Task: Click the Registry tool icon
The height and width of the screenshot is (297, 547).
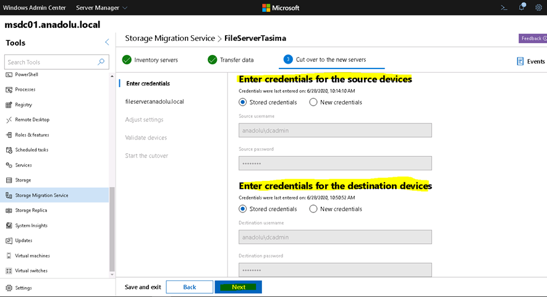Action: pyautogui.click(x=9, y=104)
